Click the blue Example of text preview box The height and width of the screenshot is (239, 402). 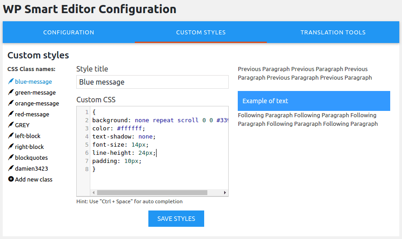pyautogui.click(x=314, y=101)
